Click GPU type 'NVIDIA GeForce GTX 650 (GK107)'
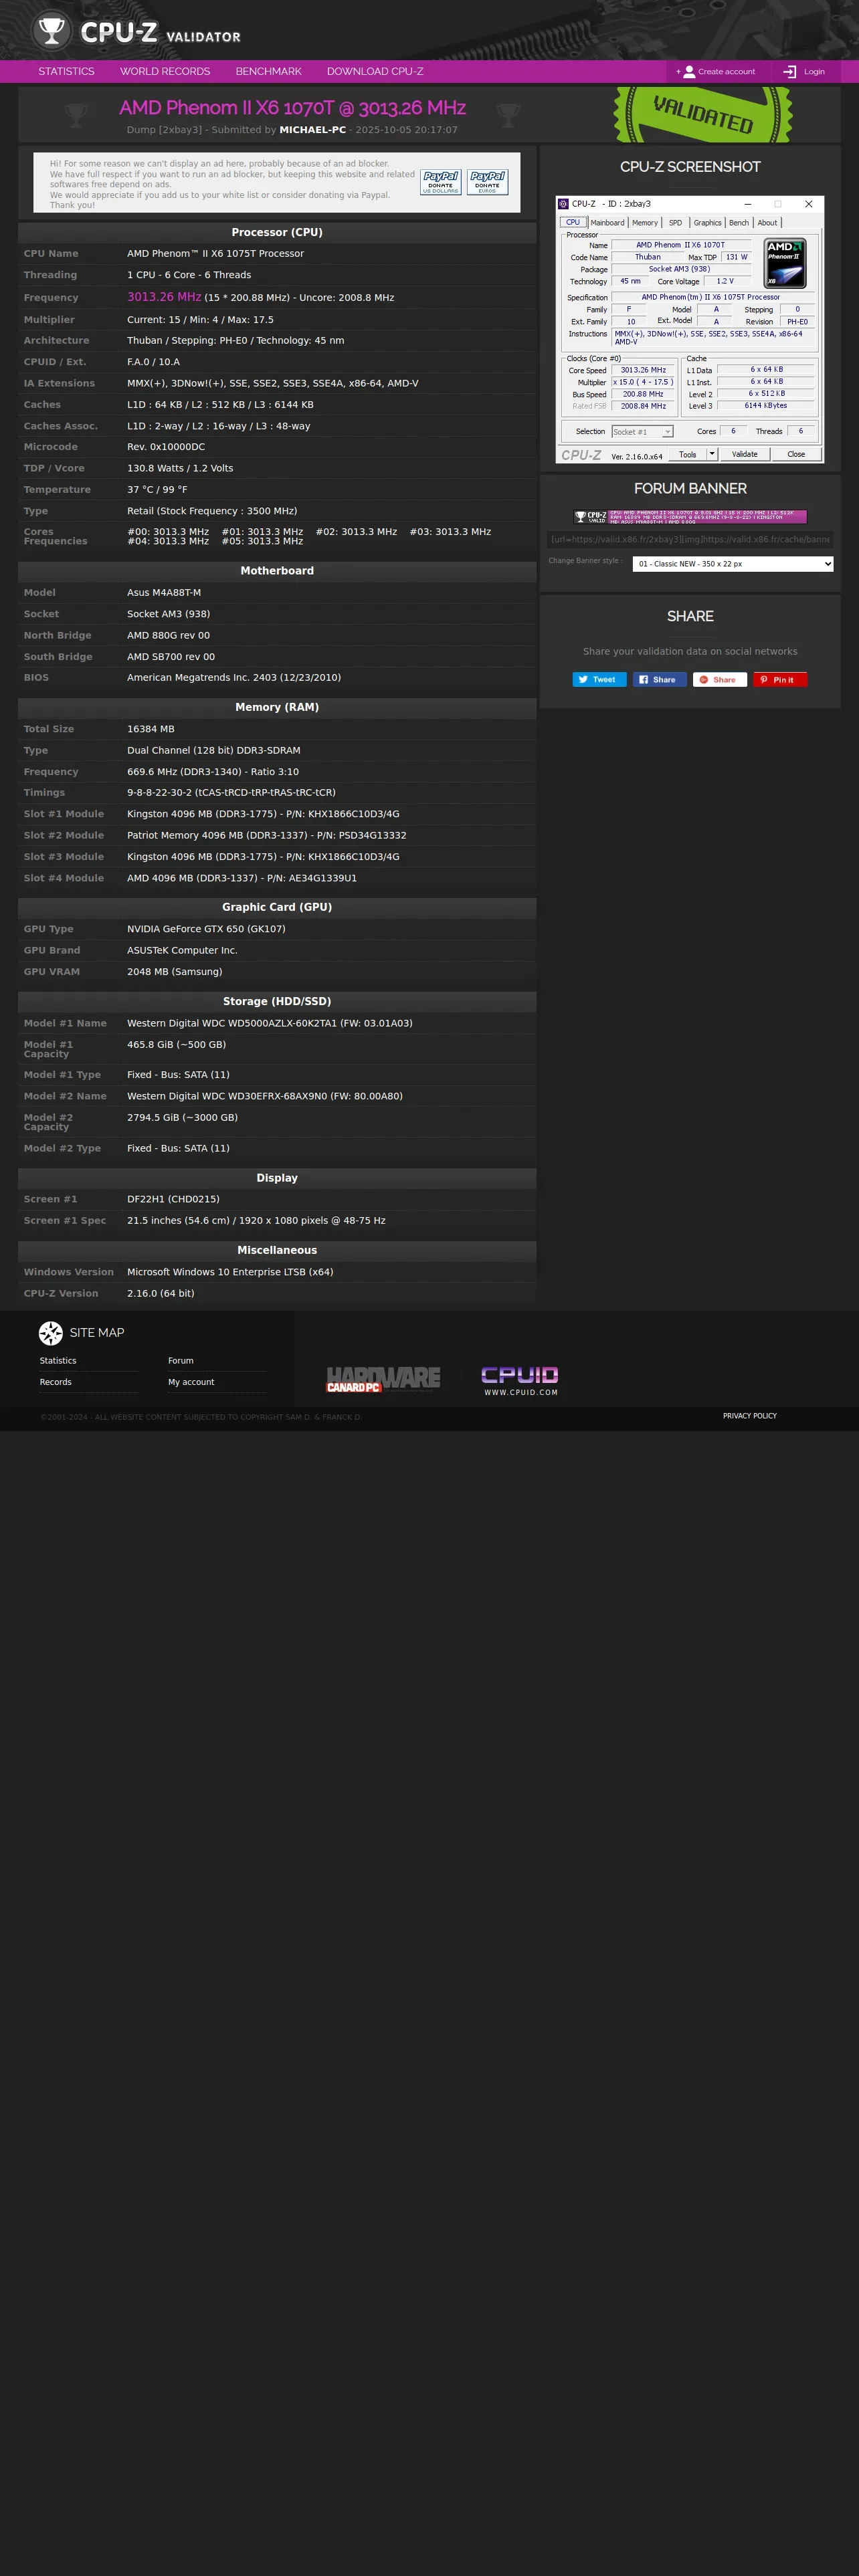859x2576 pixels. tap(206, 929)
